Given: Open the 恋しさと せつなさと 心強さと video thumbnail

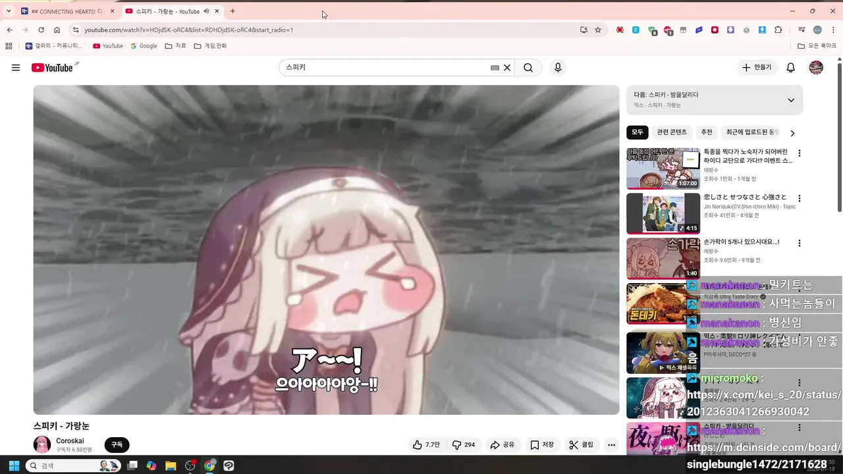Looking at the screenshot, I should coord(663,213).
